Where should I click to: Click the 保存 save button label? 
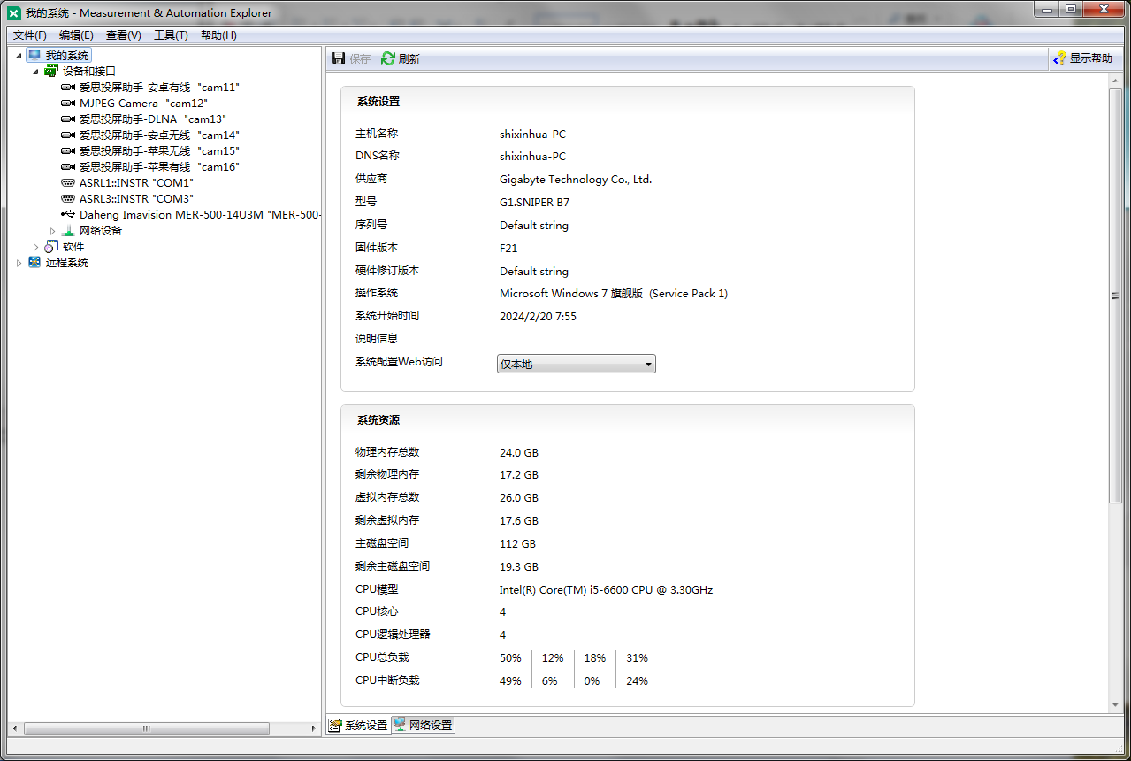pyautogui.click(x=360, y=59)
